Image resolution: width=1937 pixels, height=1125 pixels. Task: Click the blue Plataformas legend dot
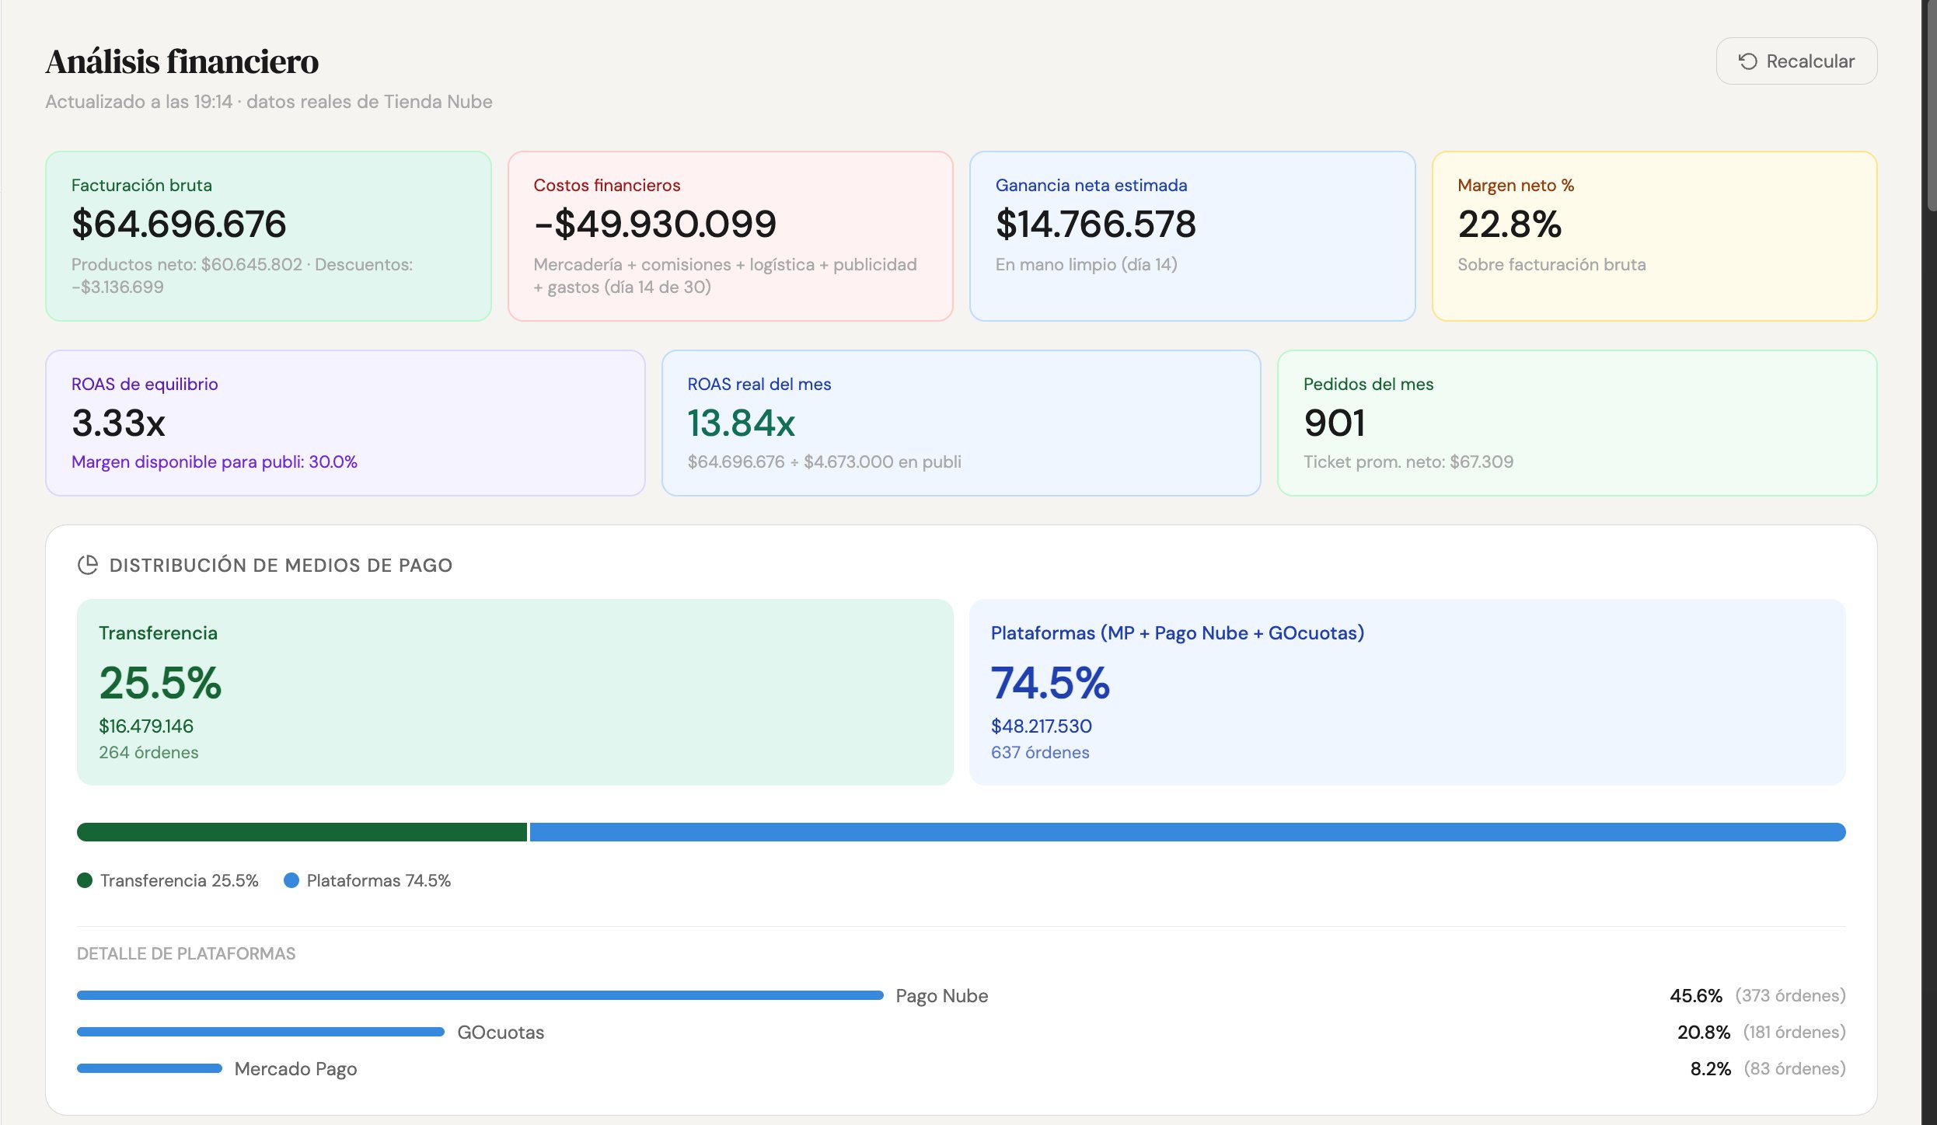(x=291, y=880)
